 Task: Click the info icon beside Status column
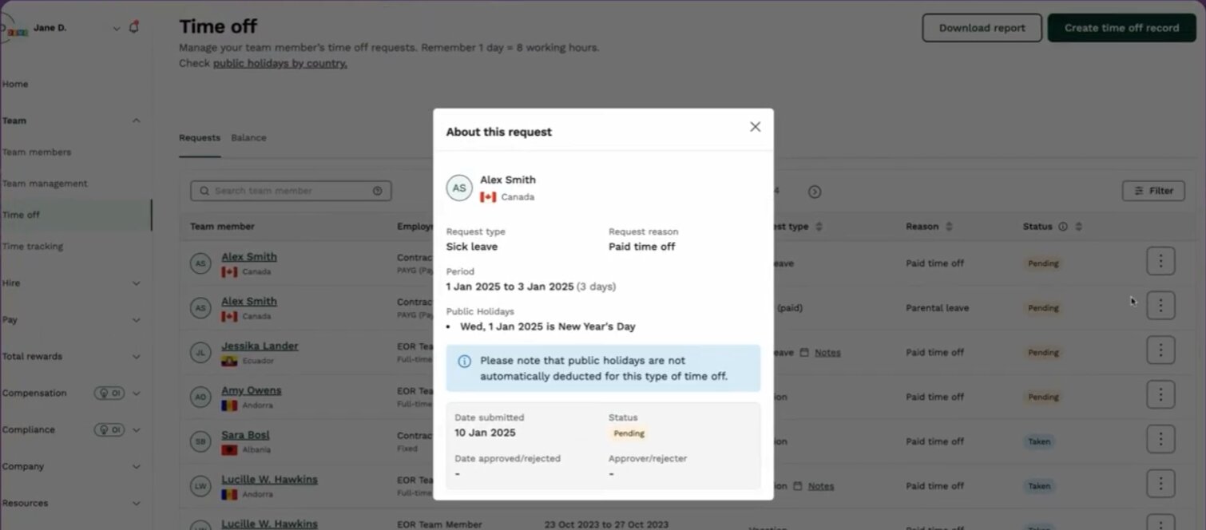[1062, 227]
